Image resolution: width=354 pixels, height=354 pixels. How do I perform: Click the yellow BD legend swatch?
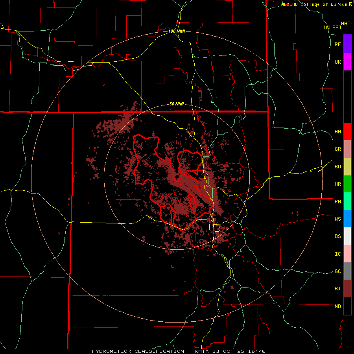(347, 166)
